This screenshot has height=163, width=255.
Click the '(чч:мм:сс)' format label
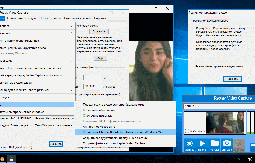[x=110, y=87]
